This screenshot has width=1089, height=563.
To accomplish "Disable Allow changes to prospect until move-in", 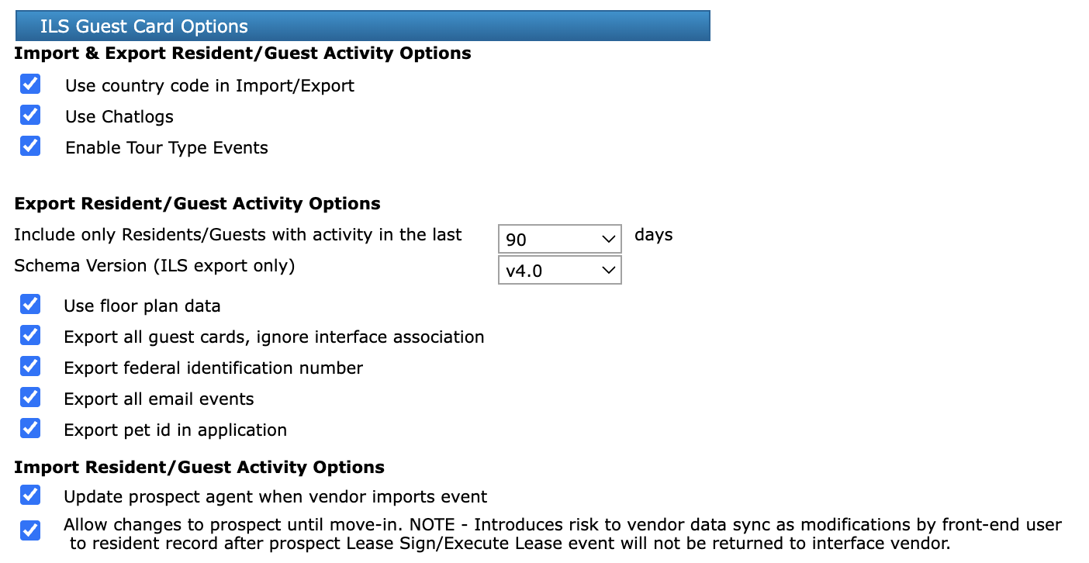I will point(30,531).
